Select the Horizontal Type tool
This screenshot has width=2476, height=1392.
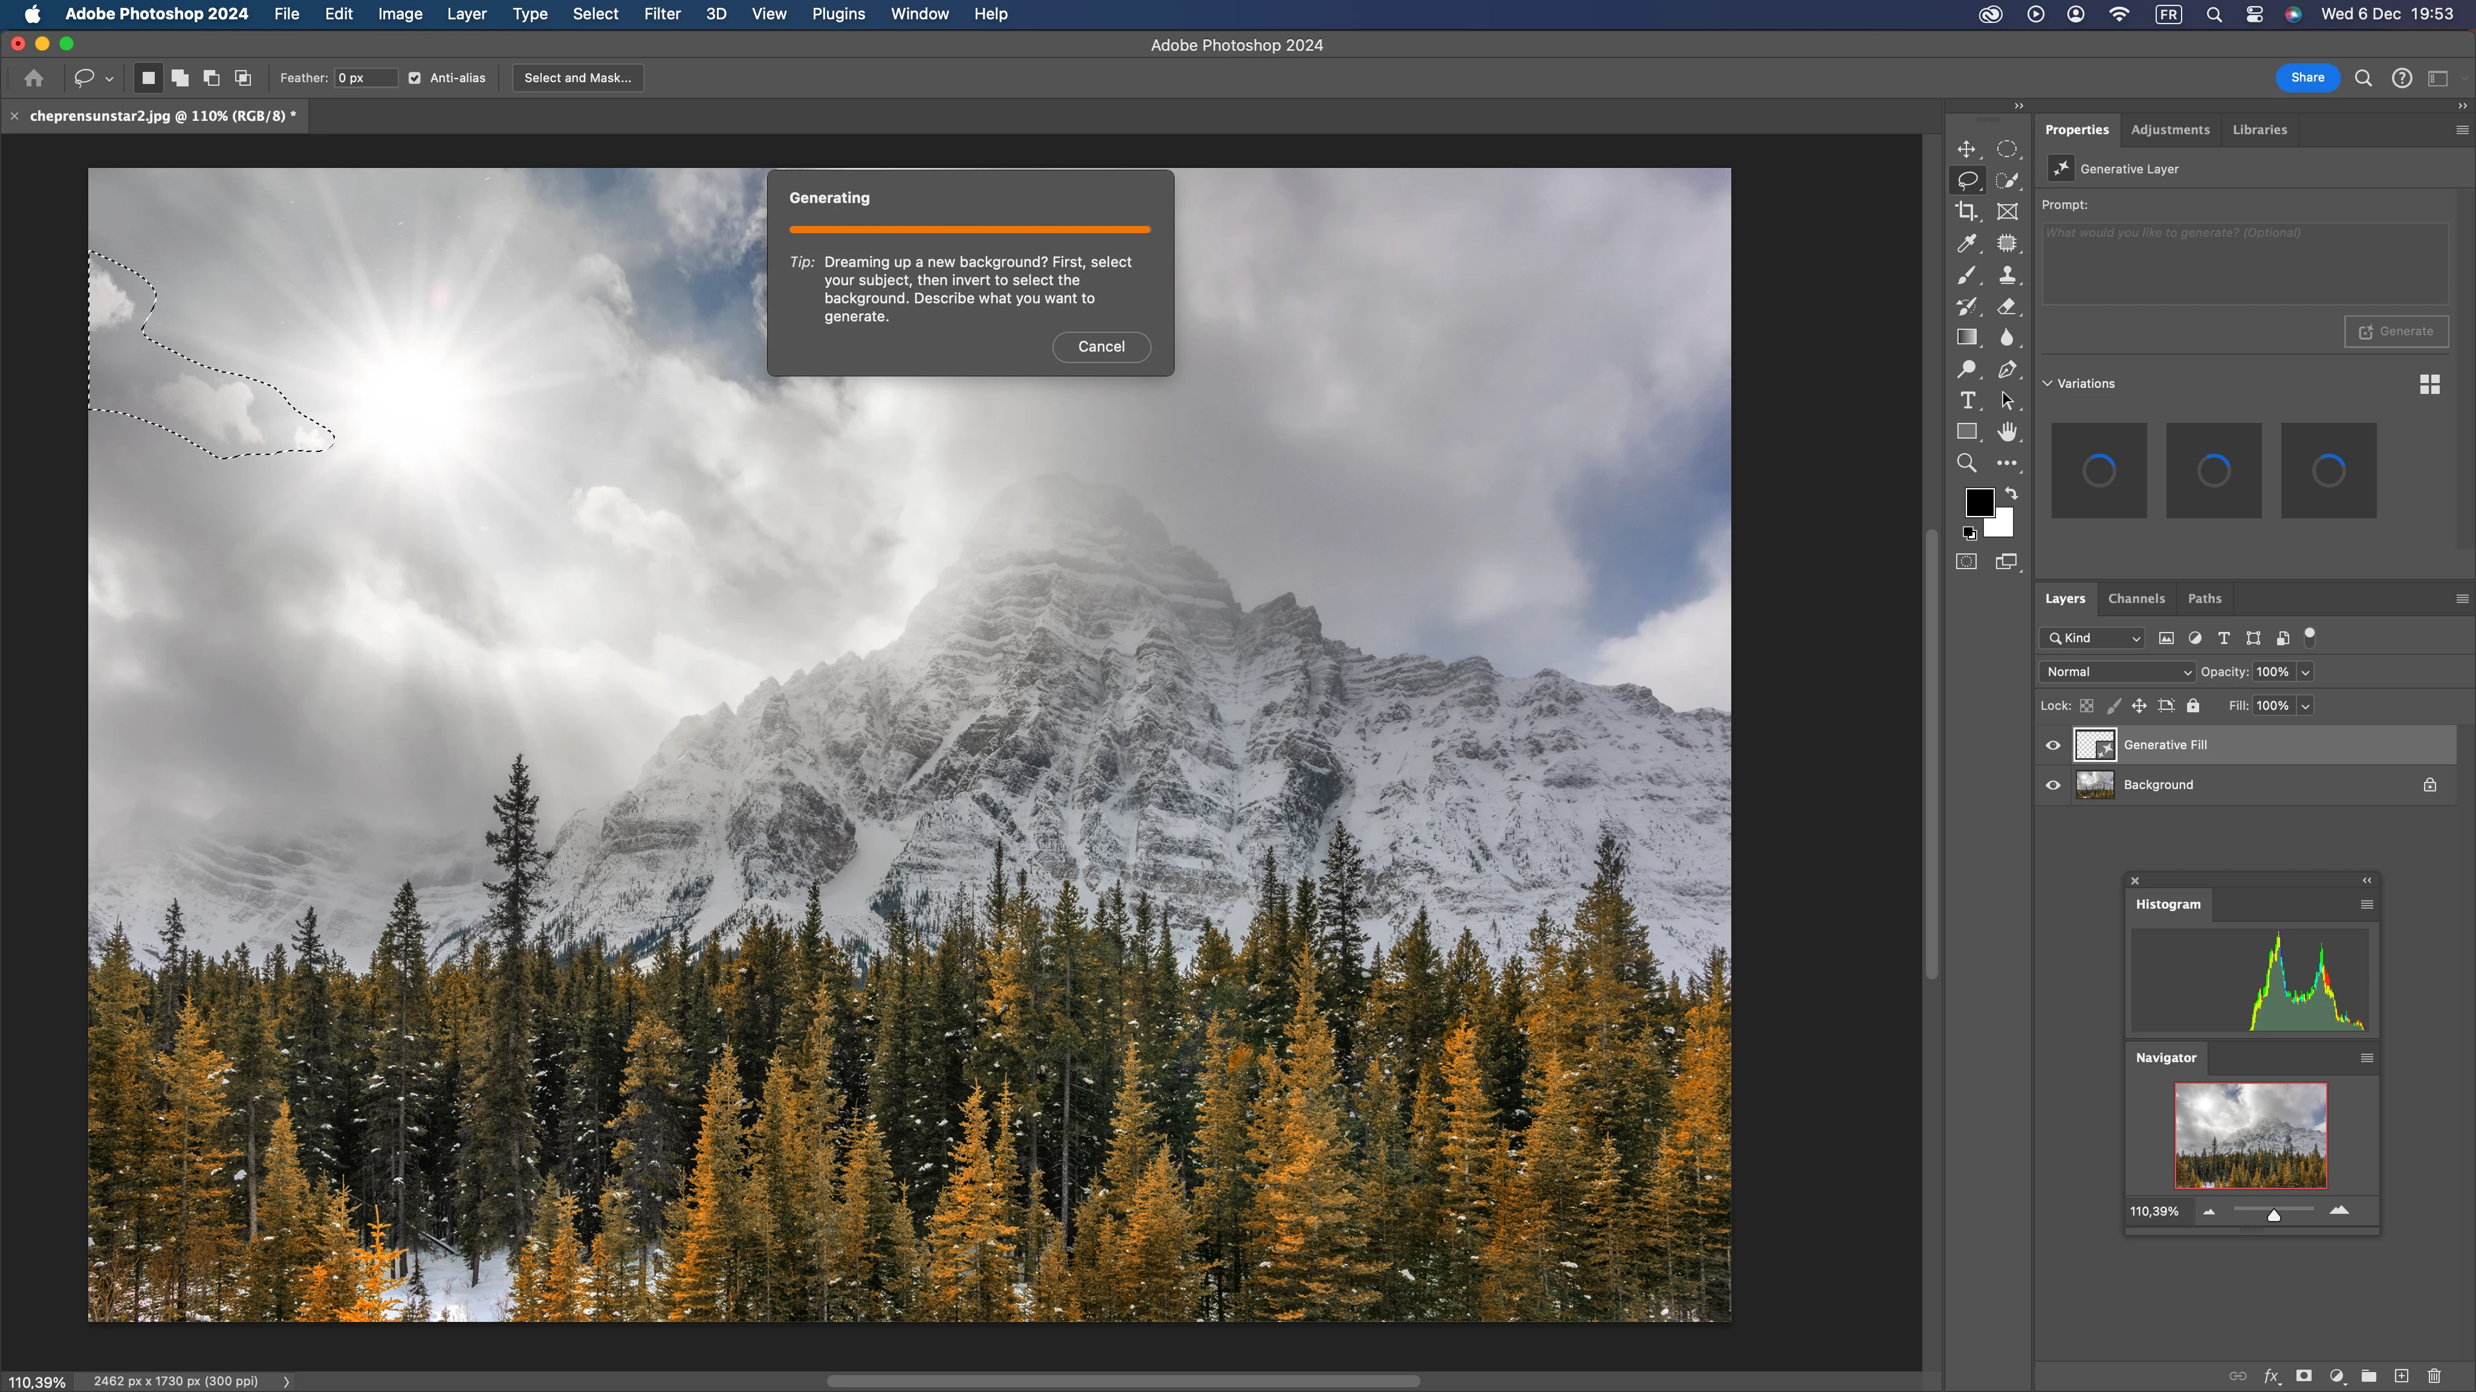click(1966, 401)
